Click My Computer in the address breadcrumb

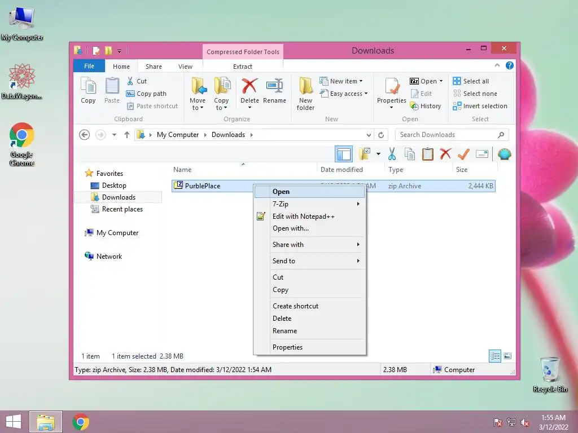click(x=178, y=135)
